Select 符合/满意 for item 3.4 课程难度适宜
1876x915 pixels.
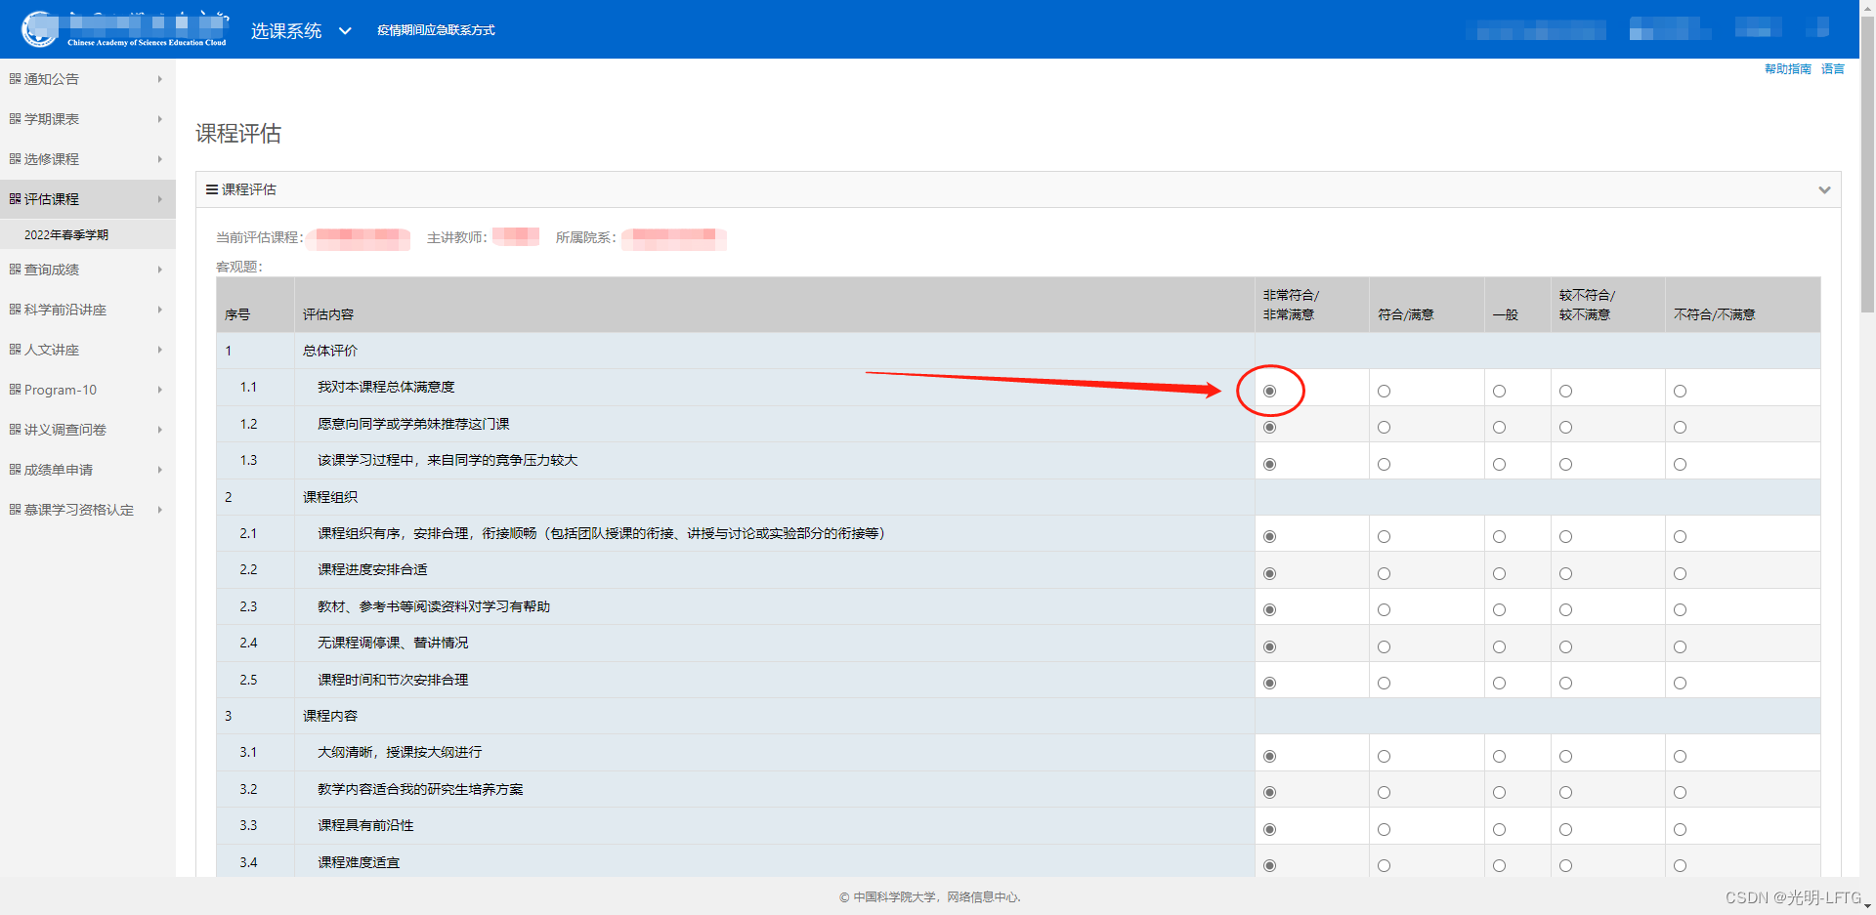pos(1384,866)
